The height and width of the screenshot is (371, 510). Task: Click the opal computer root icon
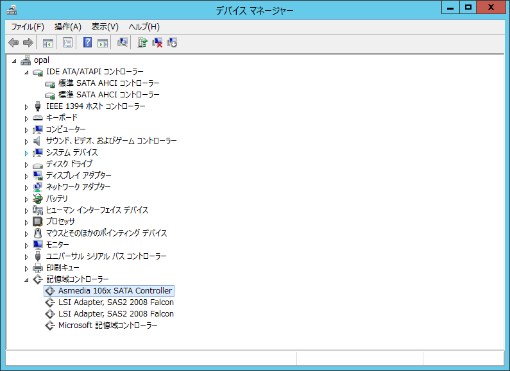(x=26, y=60)
